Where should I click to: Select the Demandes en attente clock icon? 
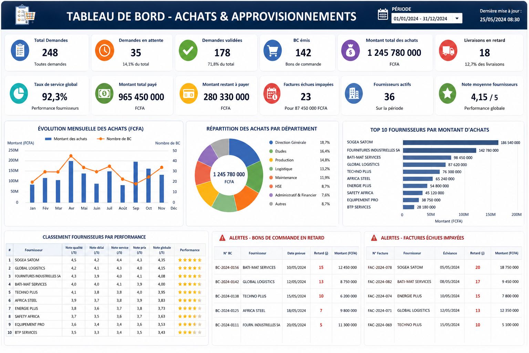click(104, 50)
